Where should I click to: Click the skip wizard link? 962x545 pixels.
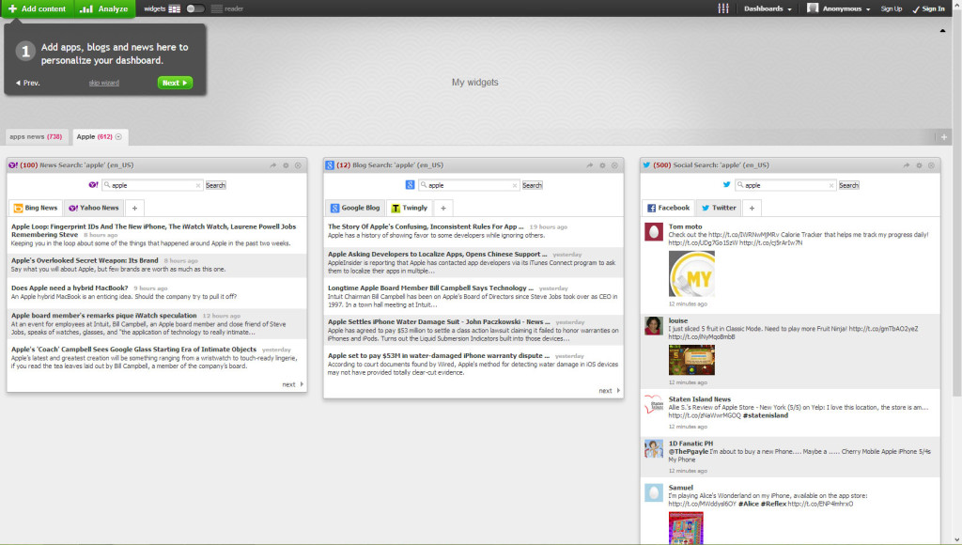tap(103, 83)
